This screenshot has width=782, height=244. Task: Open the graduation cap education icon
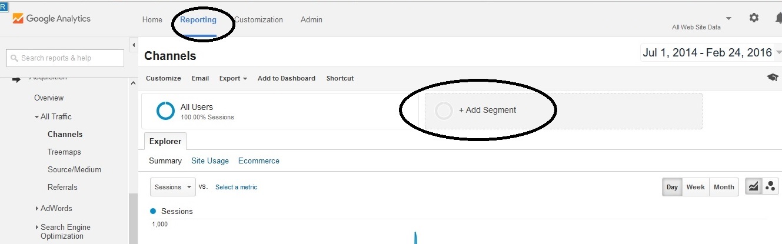click(772, 78)
